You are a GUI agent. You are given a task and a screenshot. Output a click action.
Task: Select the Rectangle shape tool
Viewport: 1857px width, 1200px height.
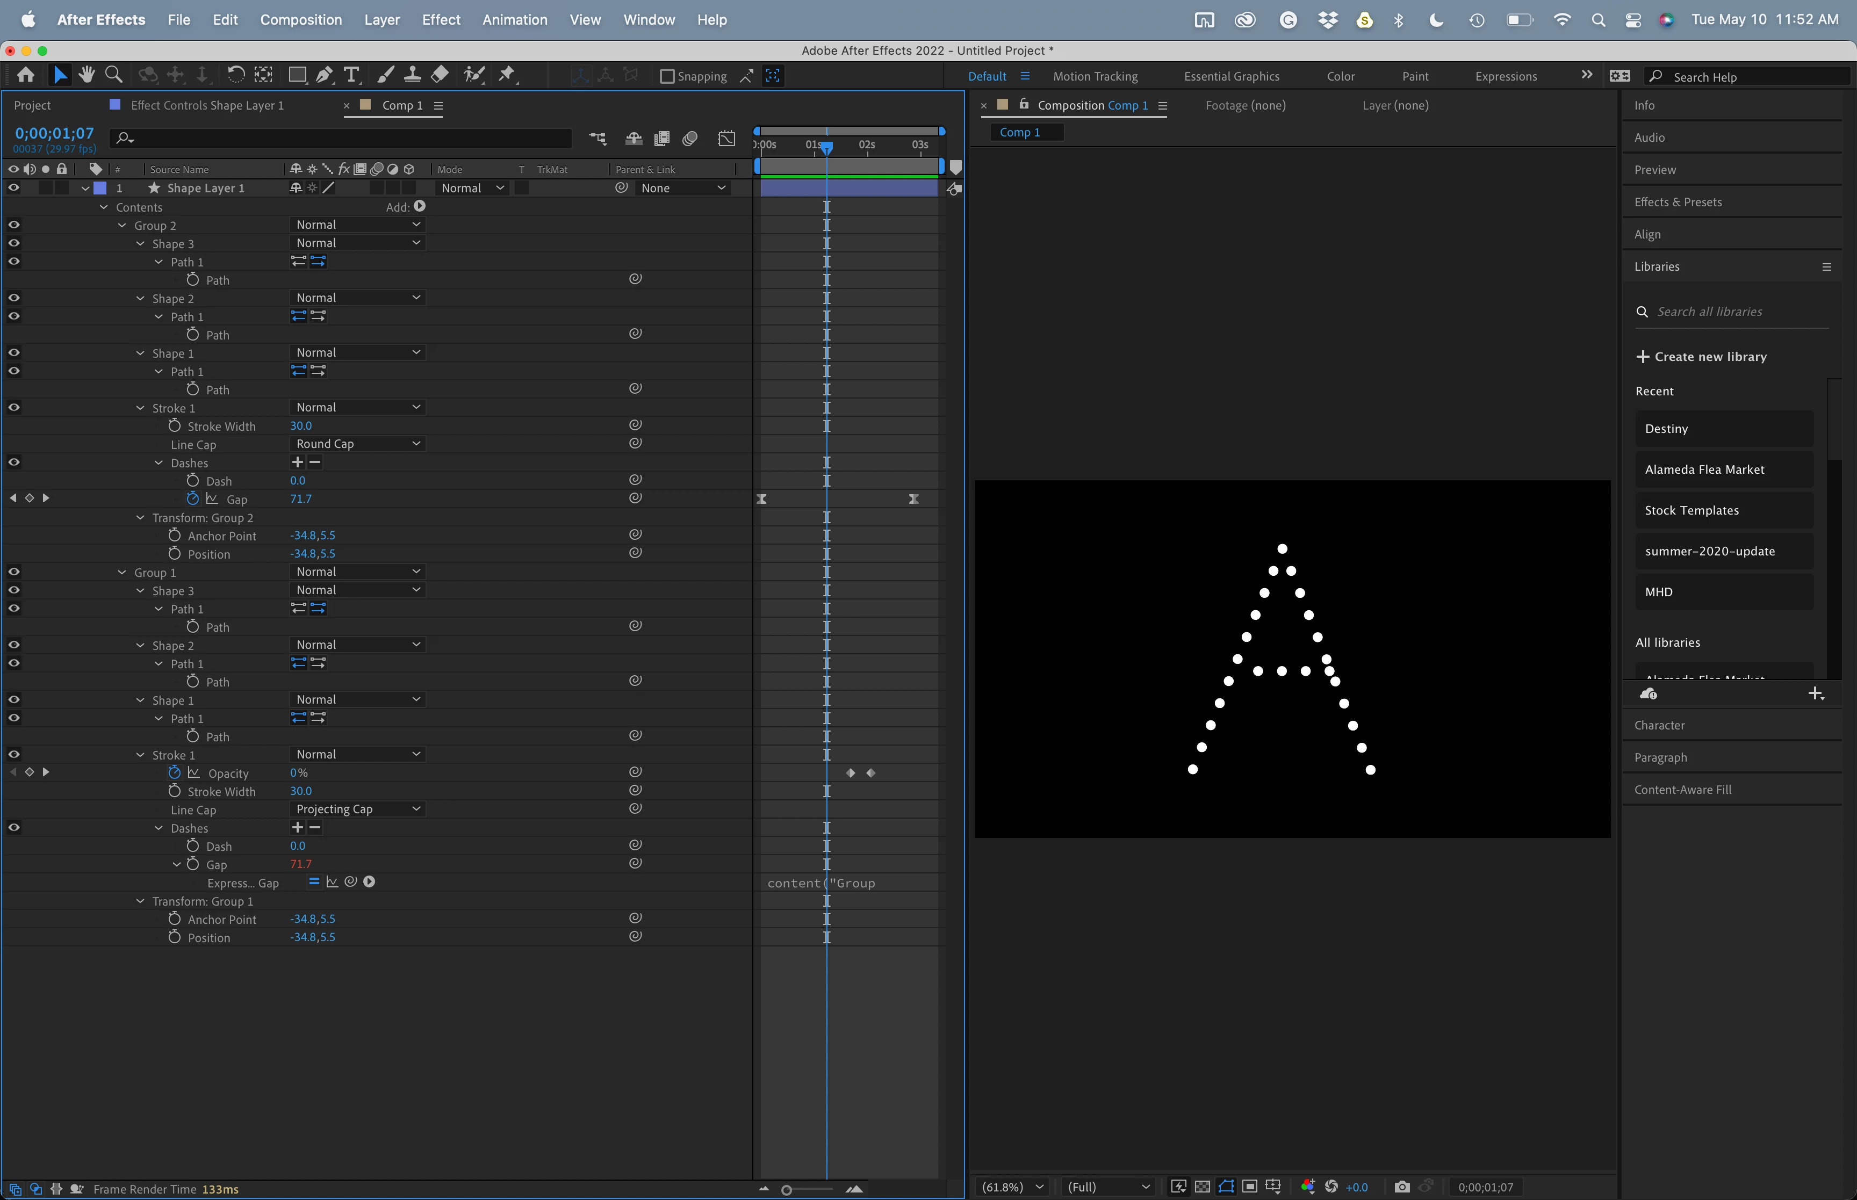(297, 75)
